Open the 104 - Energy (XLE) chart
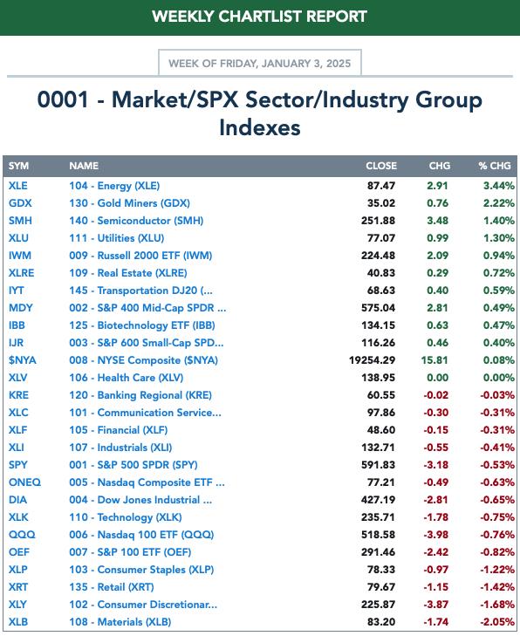The image size is (520, 636). (x=114, y=186)
